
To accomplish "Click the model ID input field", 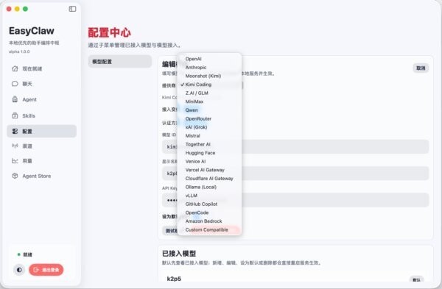I will (295, 146).
